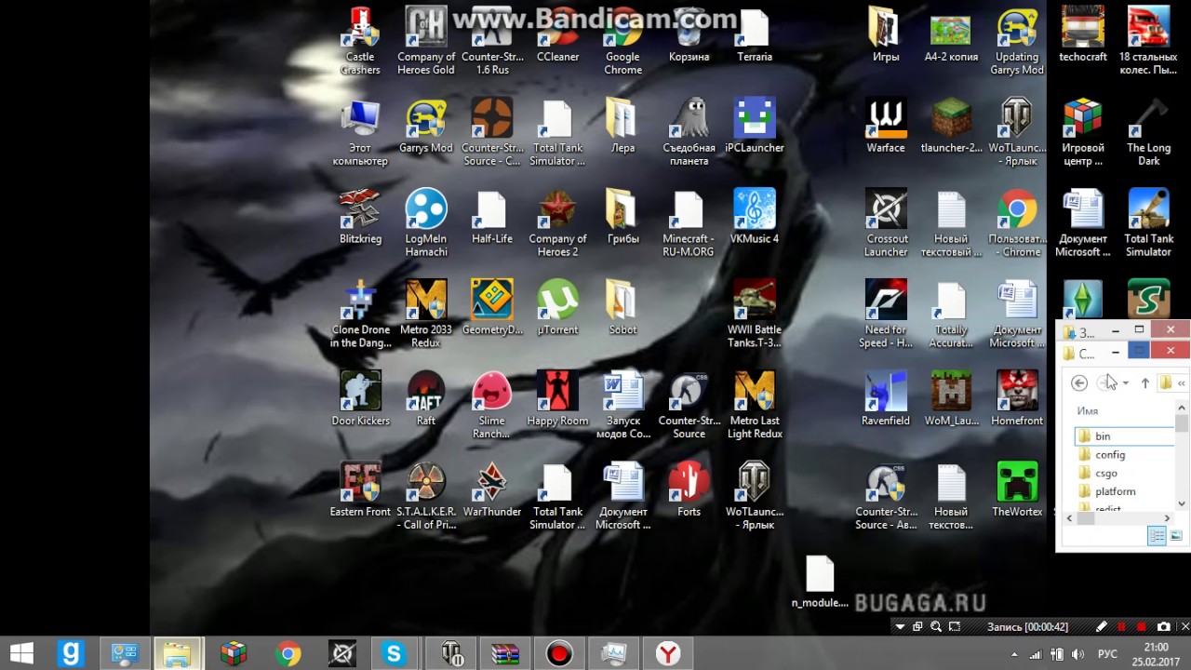Open Yandex Browser from the taskbar
This screenshot has height=670, width=1191.
click(x=668, y=654)
